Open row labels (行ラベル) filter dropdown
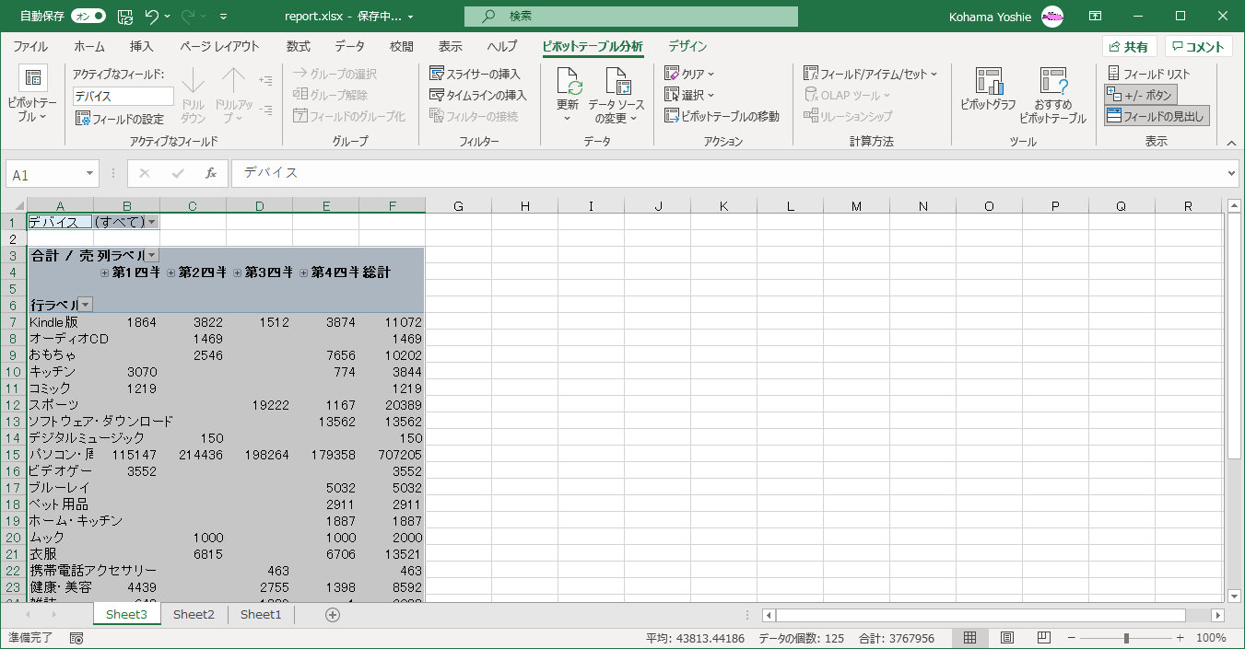This screenshot has width=1245, height=649. click(x=85, y=305)
